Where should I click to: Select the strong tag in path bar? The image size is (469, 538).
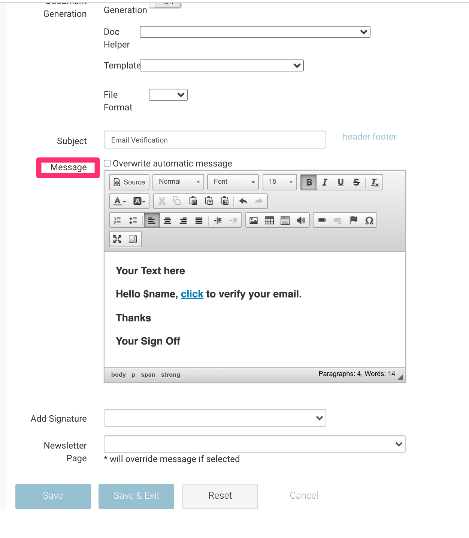170,375
